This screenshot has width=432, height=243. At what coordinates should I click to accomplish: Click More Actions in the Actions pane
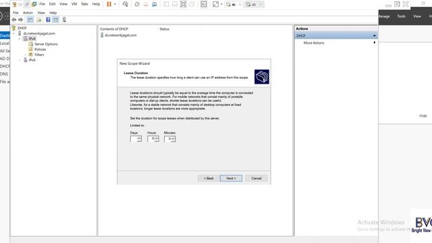point(314,43)
